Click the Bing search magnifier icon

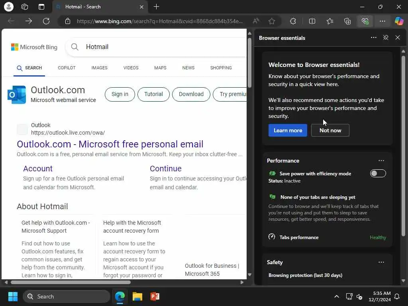coord(75,47)
